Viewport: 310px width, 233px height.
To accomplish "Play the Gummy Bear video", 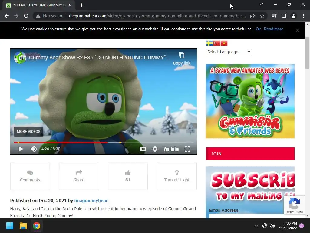I will click(x=21, y=149).
